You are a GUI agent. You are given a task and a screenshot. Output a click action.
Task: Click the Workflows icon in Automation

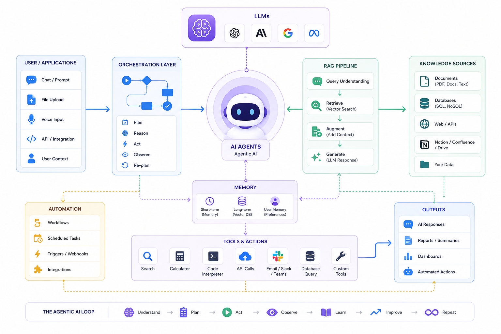point(38,223)
